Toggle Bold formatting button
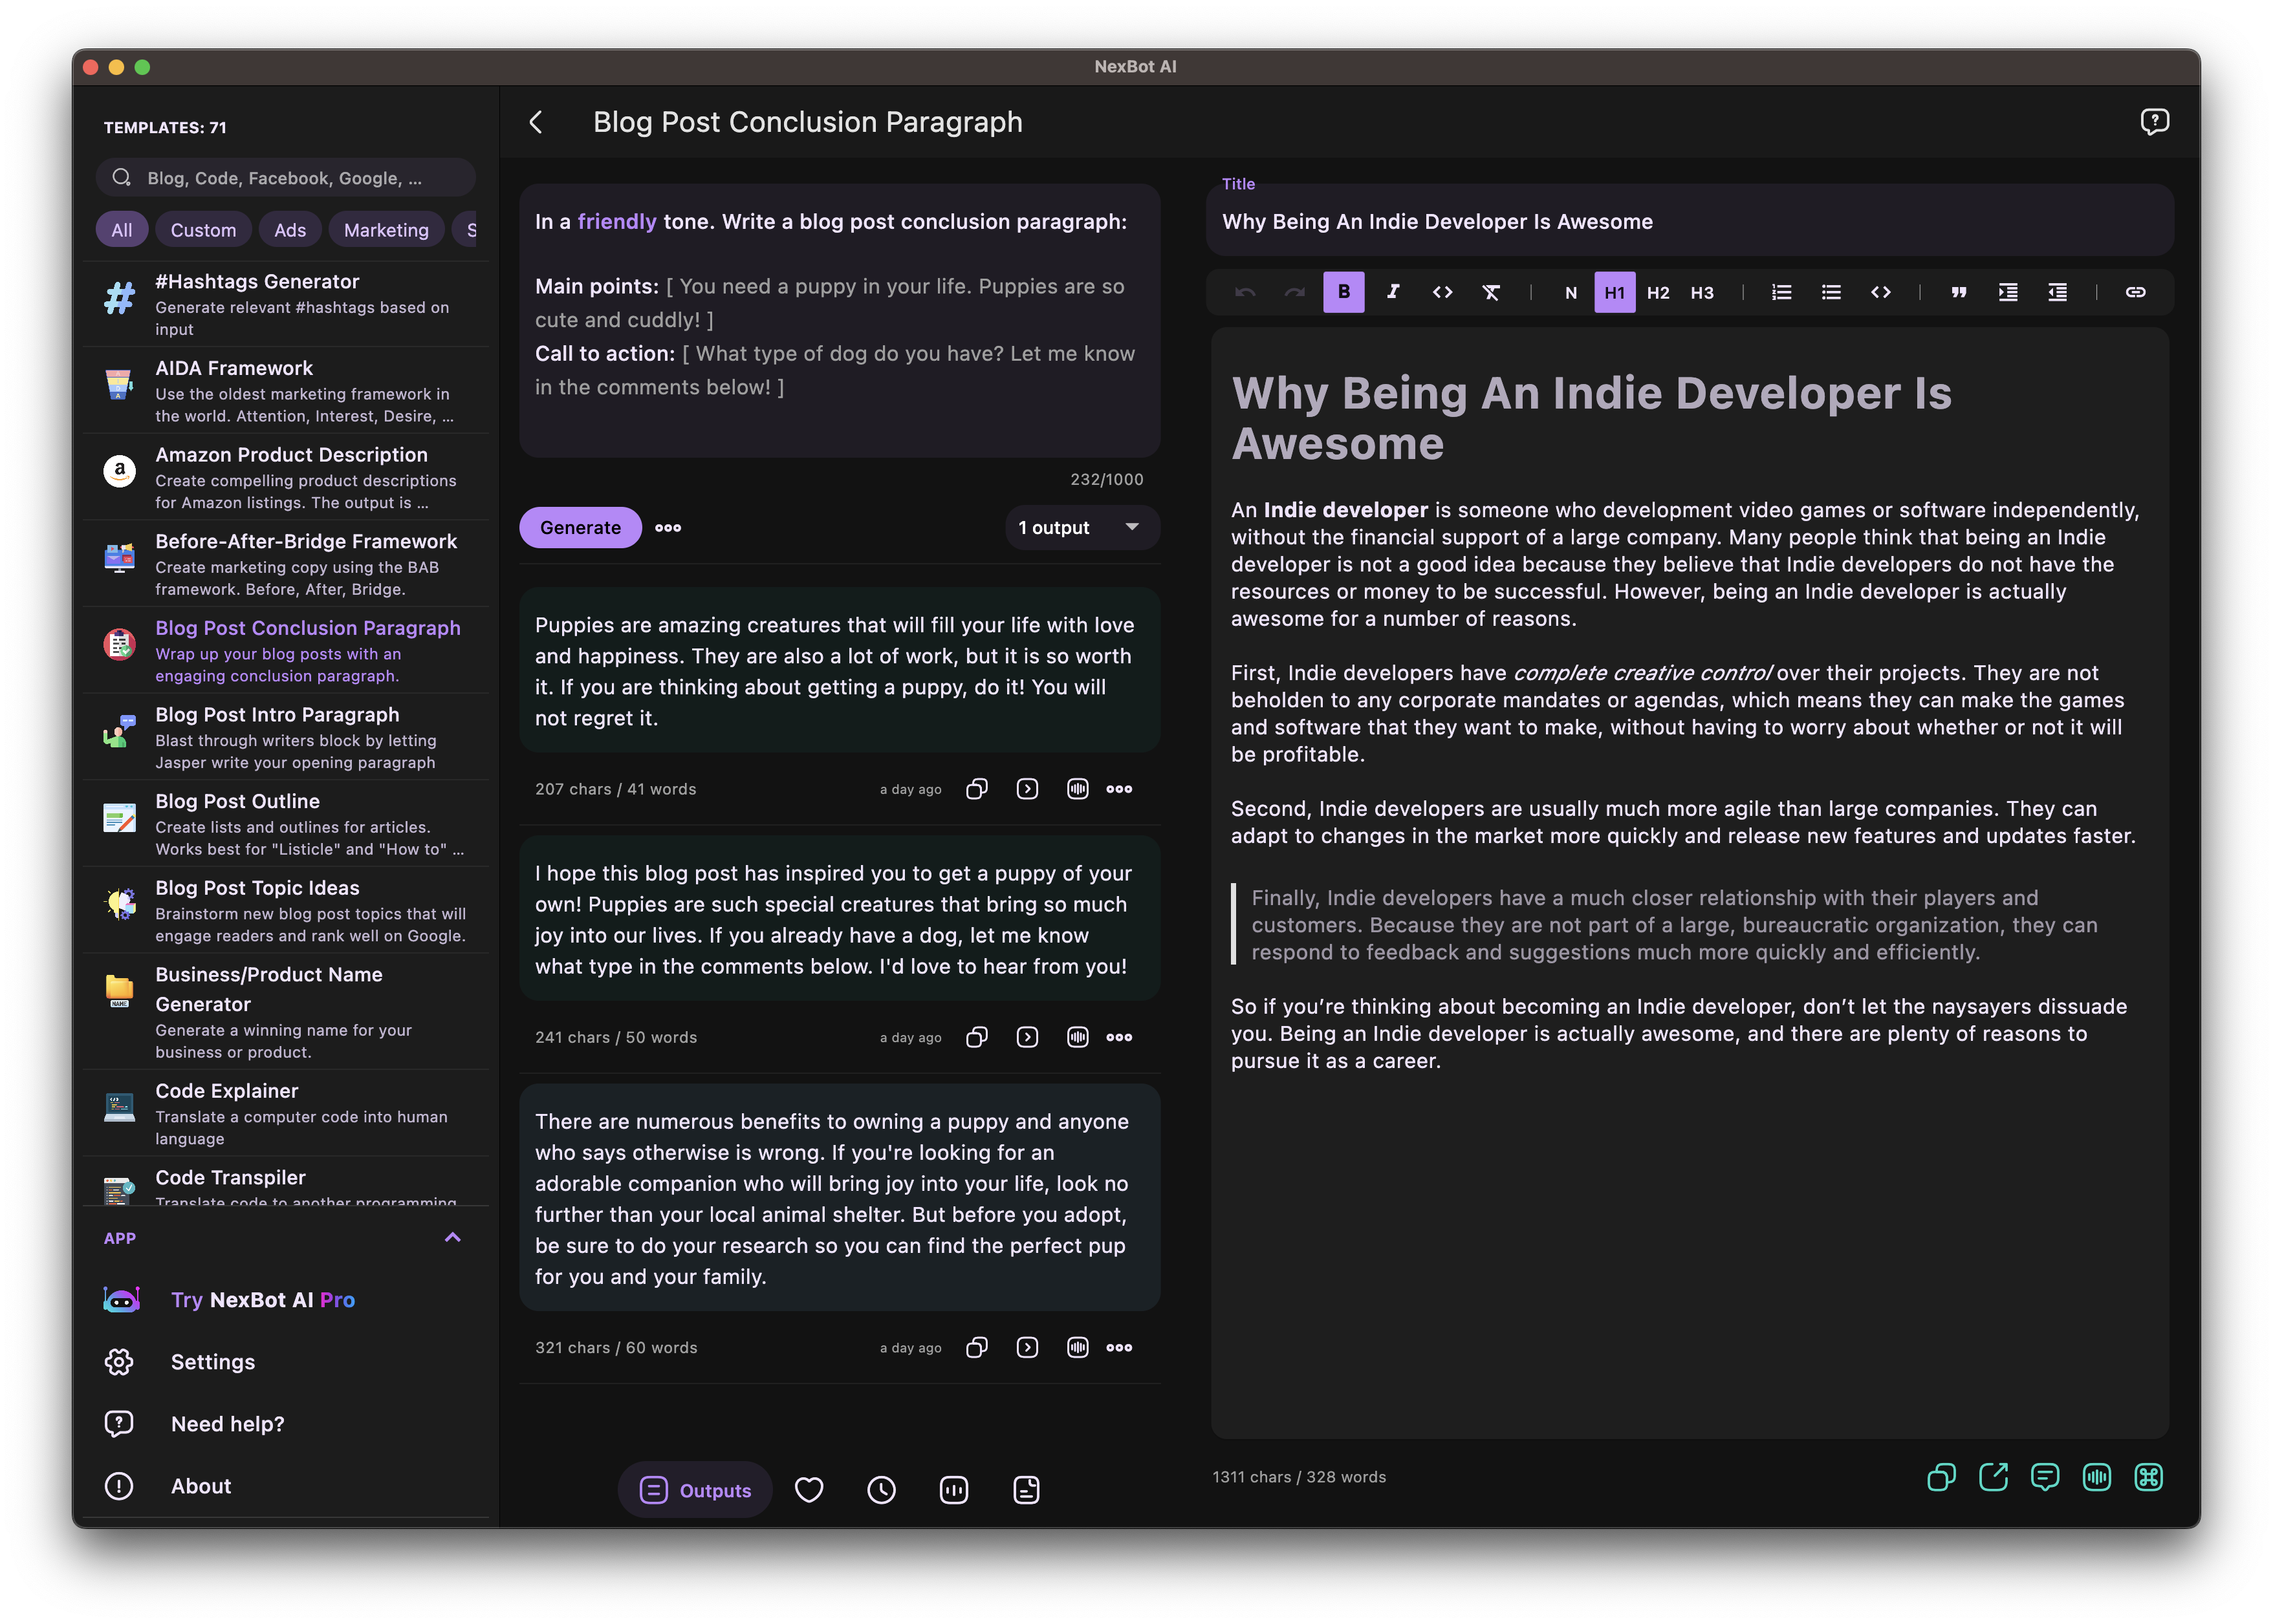Image resolution: width=2273 pixels, height=1624 pixels. point(1343,292)
